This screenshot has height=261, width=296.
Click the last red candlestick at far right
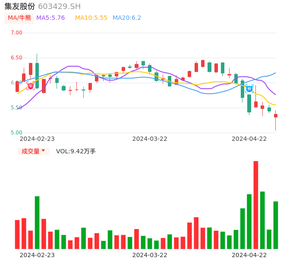point(276,115)
